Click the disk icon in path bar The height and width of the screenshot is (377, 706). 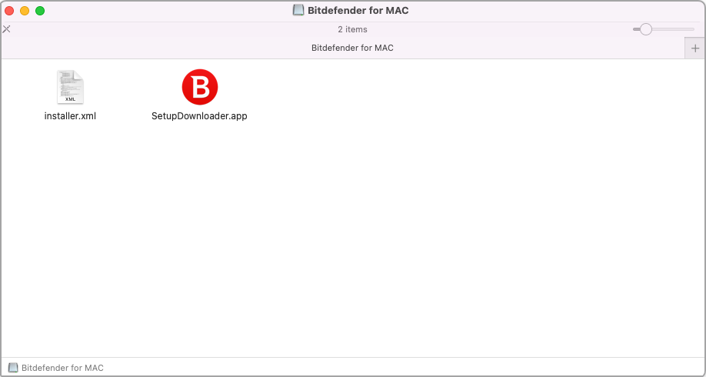[14, 368]
